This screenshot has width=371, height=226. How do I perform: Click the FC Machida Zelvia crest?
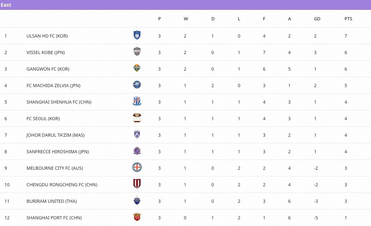tap(137, 85)
